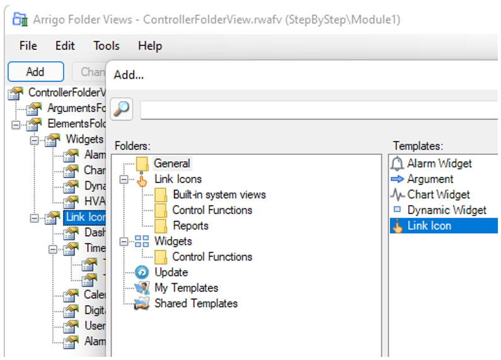Select the Dynamic Widget template
This screenshot has height=360, width=501.
446,210
